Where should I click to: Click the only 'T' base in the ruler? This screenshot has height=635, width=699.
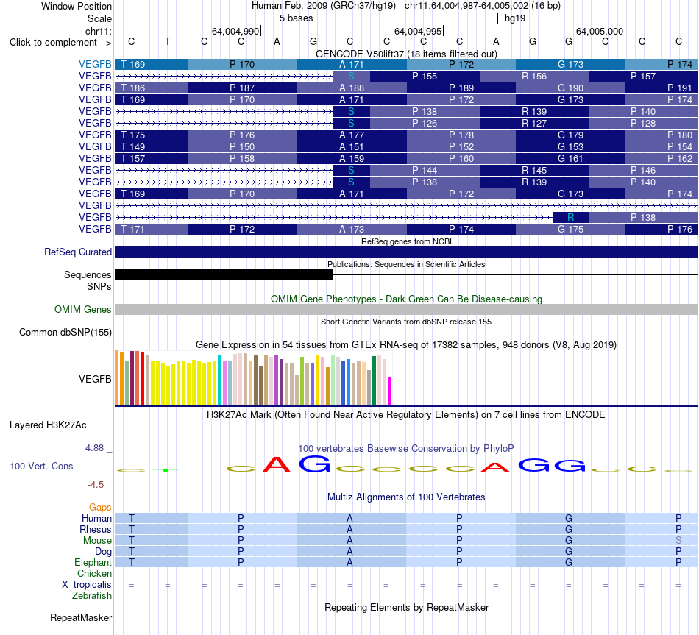(168, 41)
